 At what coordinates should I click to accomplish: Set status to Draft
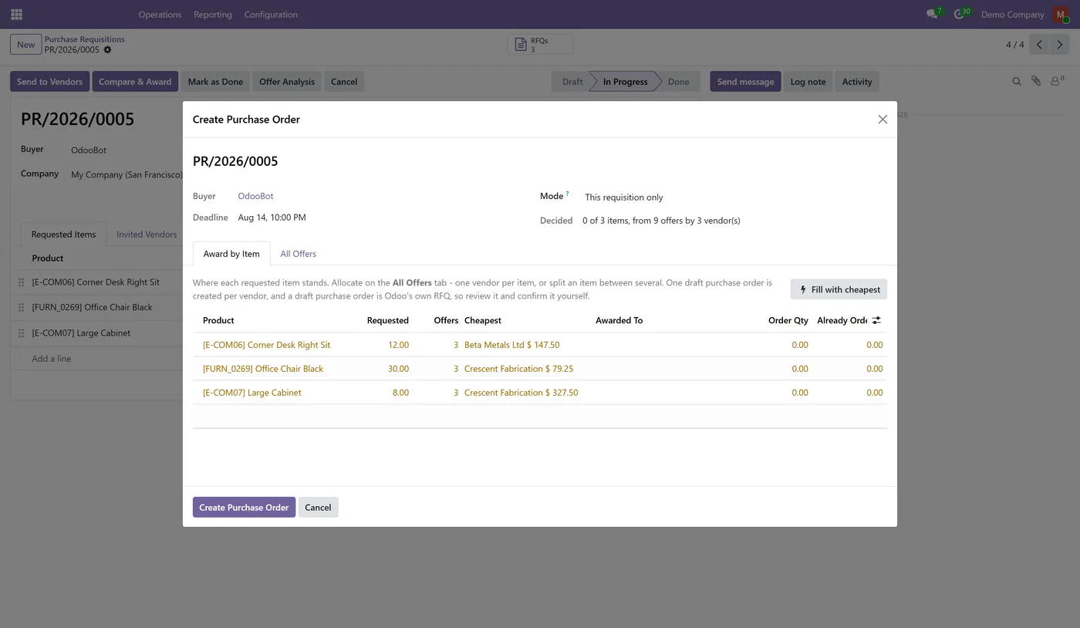pyautogui.click(x=572, y=81)
